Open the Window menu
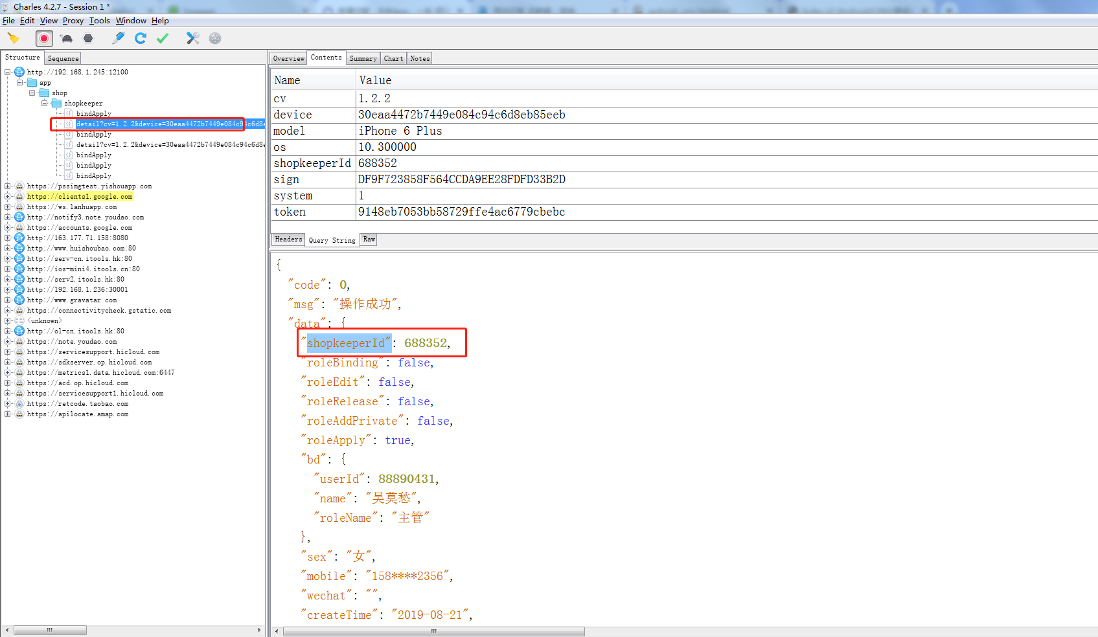 pyautogui.click(x=132, y=21)
